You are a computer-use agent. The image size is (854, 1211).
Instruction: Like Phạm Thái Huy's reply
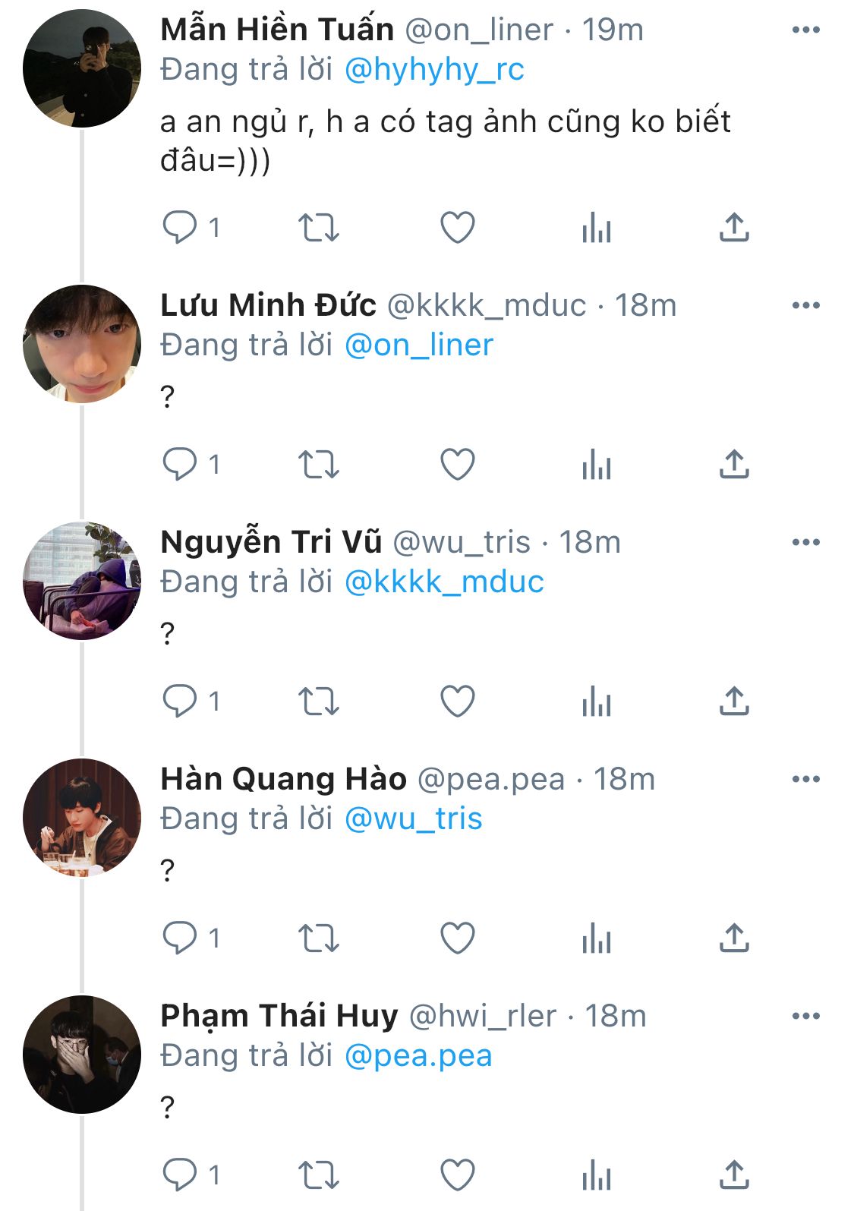click(458, 1175)
